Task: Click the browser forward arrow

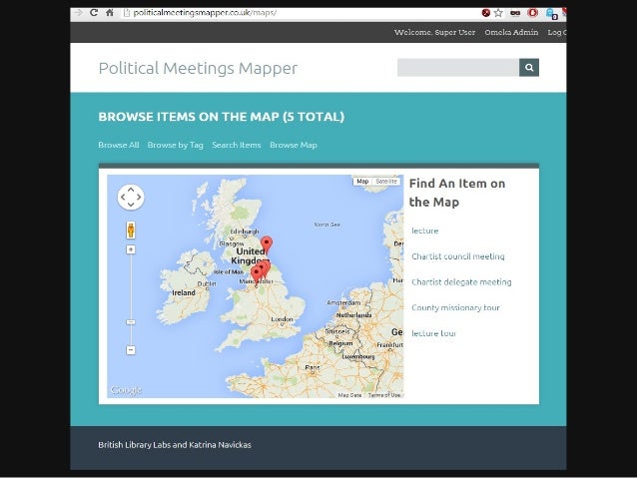Action: pyautogui.click(x=78, y=13)
